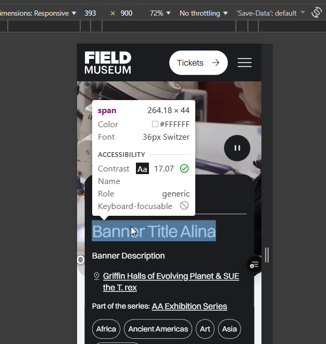
Task: Open the AA Exhibition Series link
Action: [x=190, y=306]
